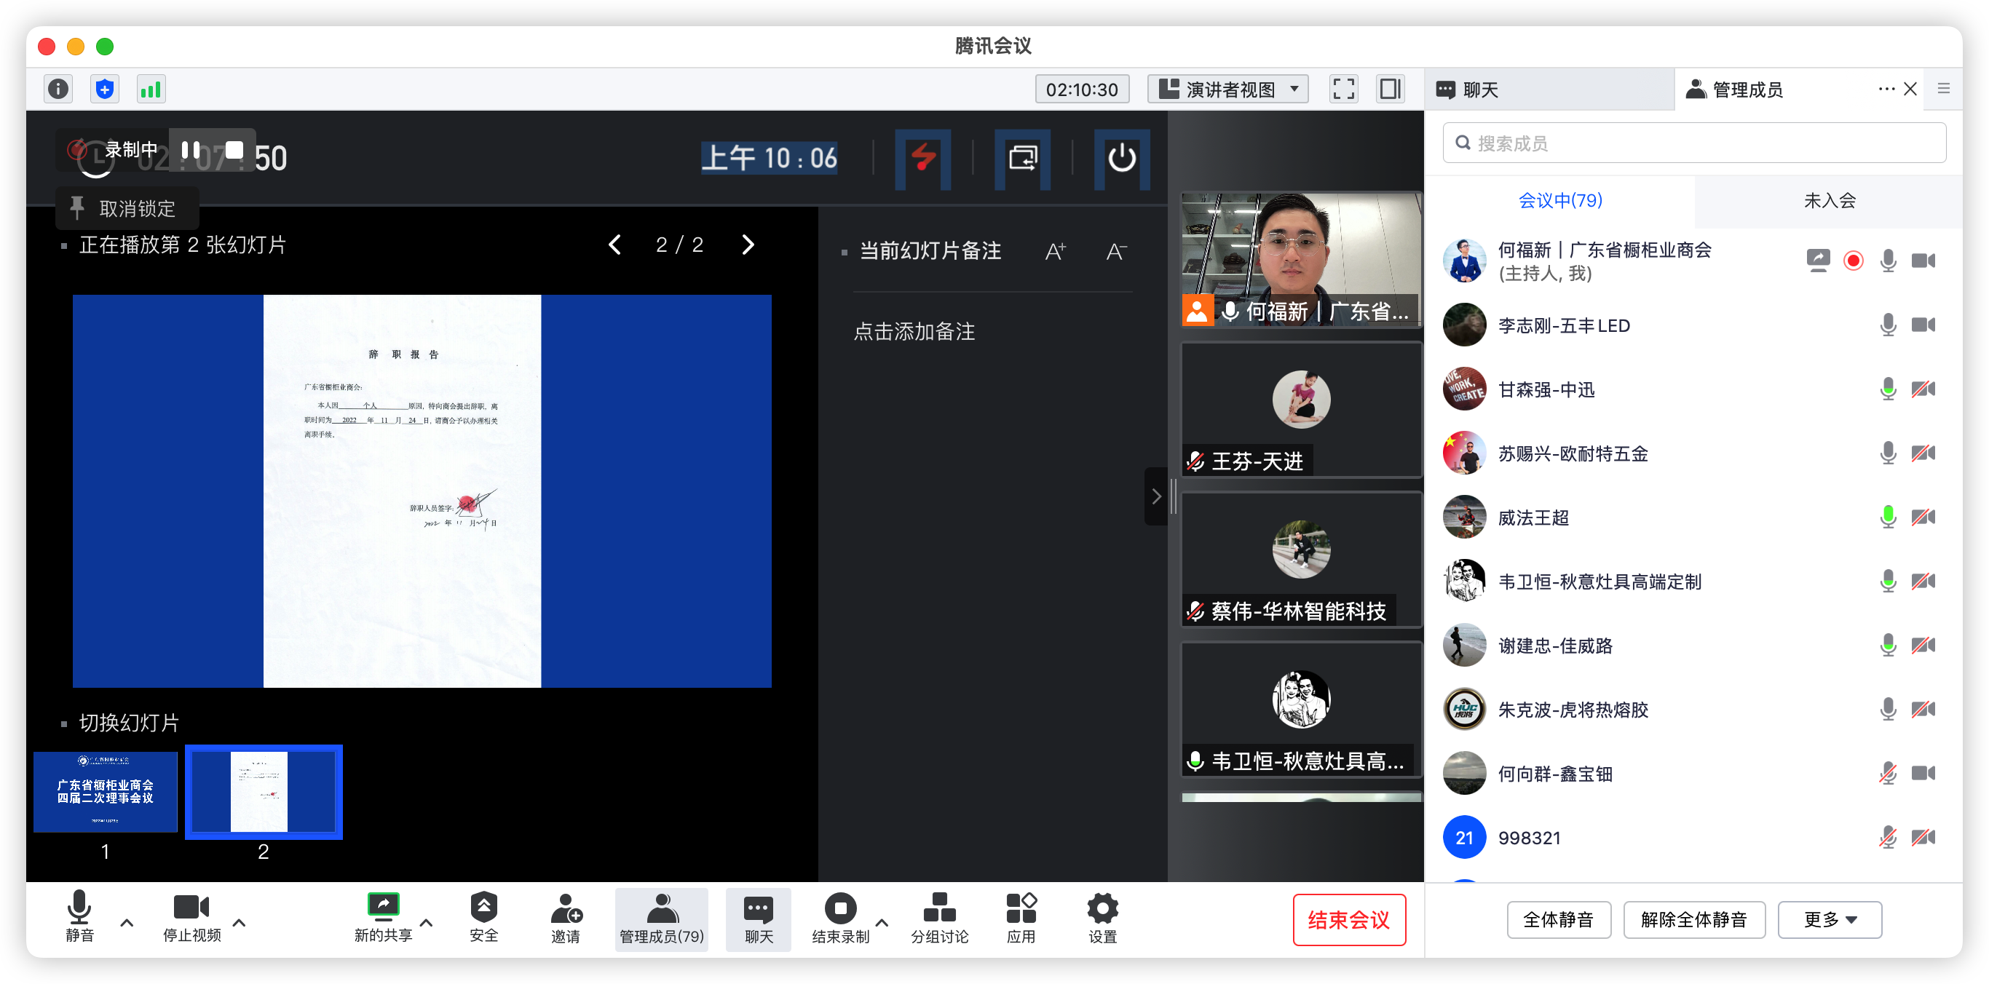Screen dimensions: 1989x984
Task: Click the red laser pointer icon in slide toolbar
Action: 922,158
